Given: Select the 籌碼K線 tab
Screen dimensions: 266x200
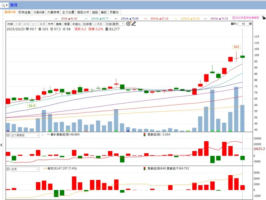Looking at the screenshot, I should pos(10,12).
